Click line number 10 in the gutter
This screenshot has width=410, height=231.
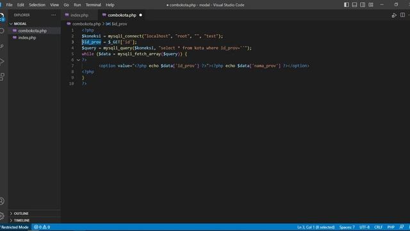tap(71, 83)
